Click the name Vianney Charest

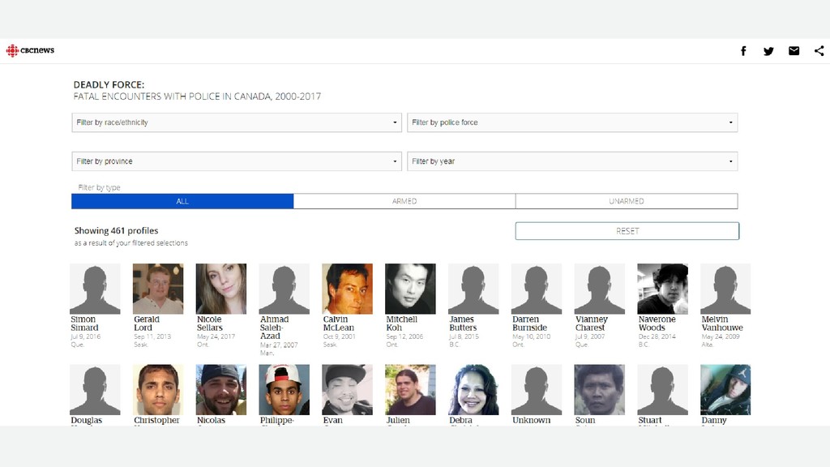(591, 323)
